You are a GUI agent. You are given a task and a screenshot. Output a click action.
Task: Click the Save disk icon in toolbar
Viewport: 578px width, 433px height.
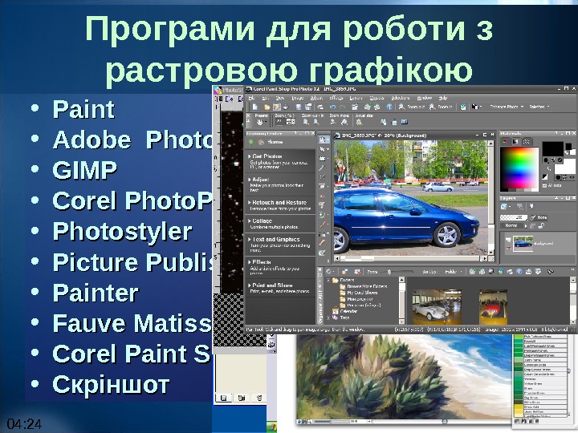tap(298, 107)
